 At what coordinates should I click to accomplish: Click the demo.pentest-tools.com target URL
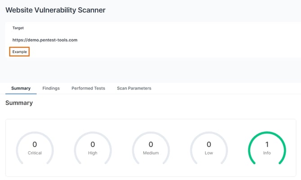click(x=45, y=40)
